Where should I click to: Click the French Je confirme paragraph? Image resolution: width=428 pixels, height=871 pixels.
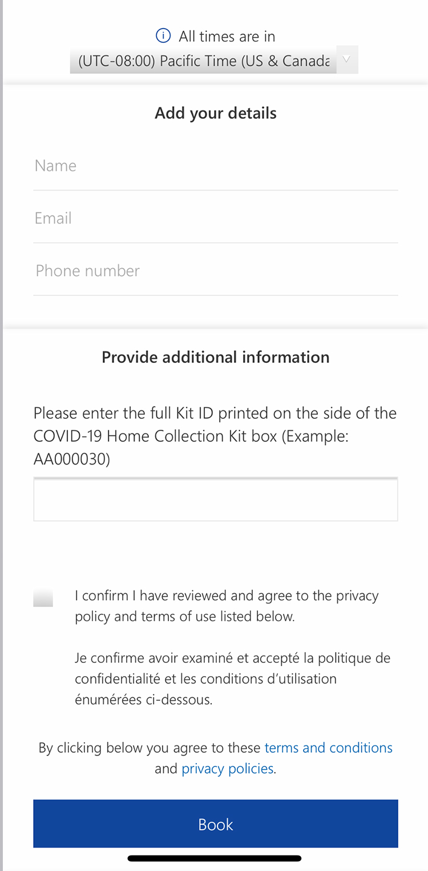point(233,679)
